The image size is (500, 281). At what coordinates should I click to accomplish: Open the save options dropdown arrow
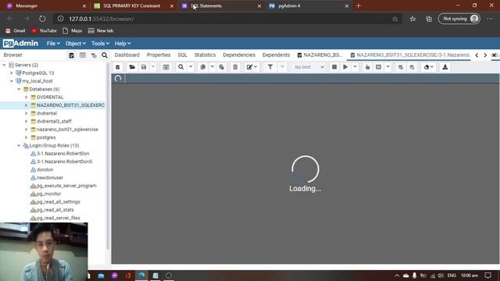[x=153, y=67]
